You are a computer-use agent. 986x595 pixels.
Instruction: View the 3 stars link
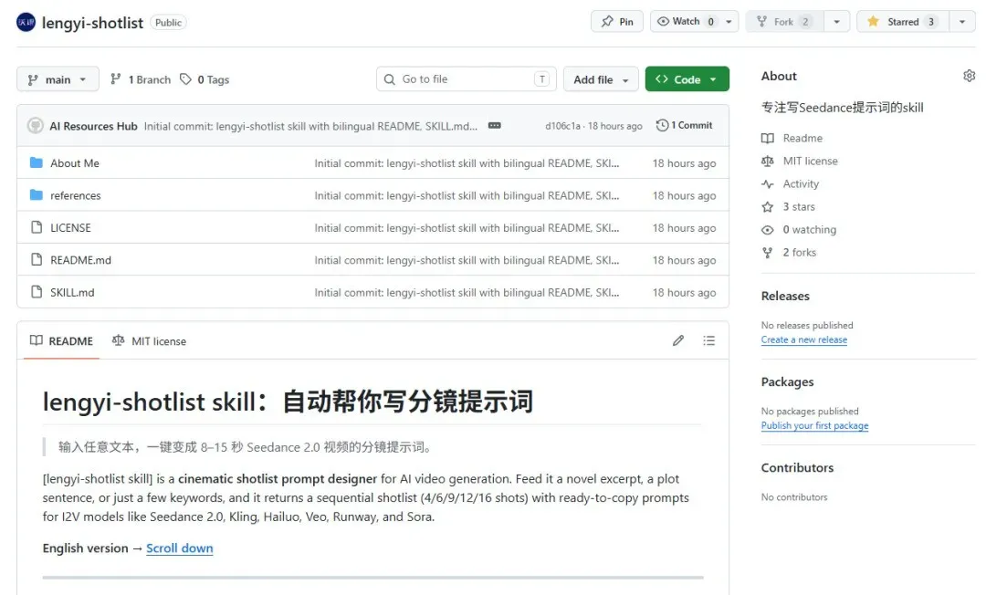tap(799, 207)
